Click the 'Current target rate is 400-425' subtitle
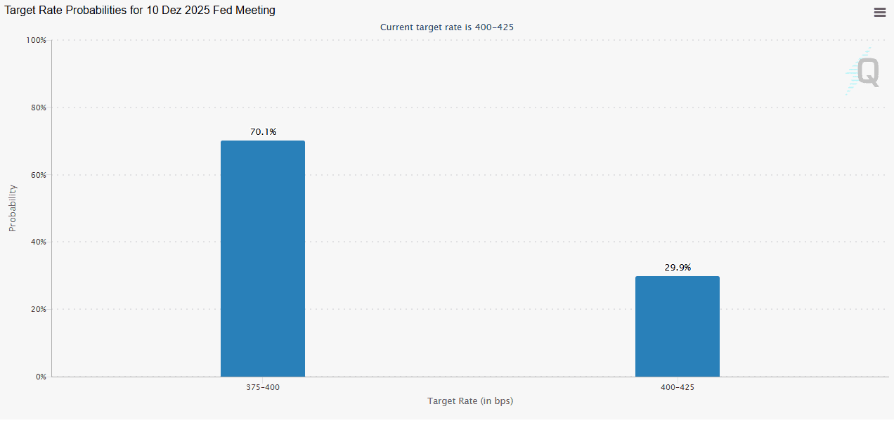894x423 pixels. (451, 27)
